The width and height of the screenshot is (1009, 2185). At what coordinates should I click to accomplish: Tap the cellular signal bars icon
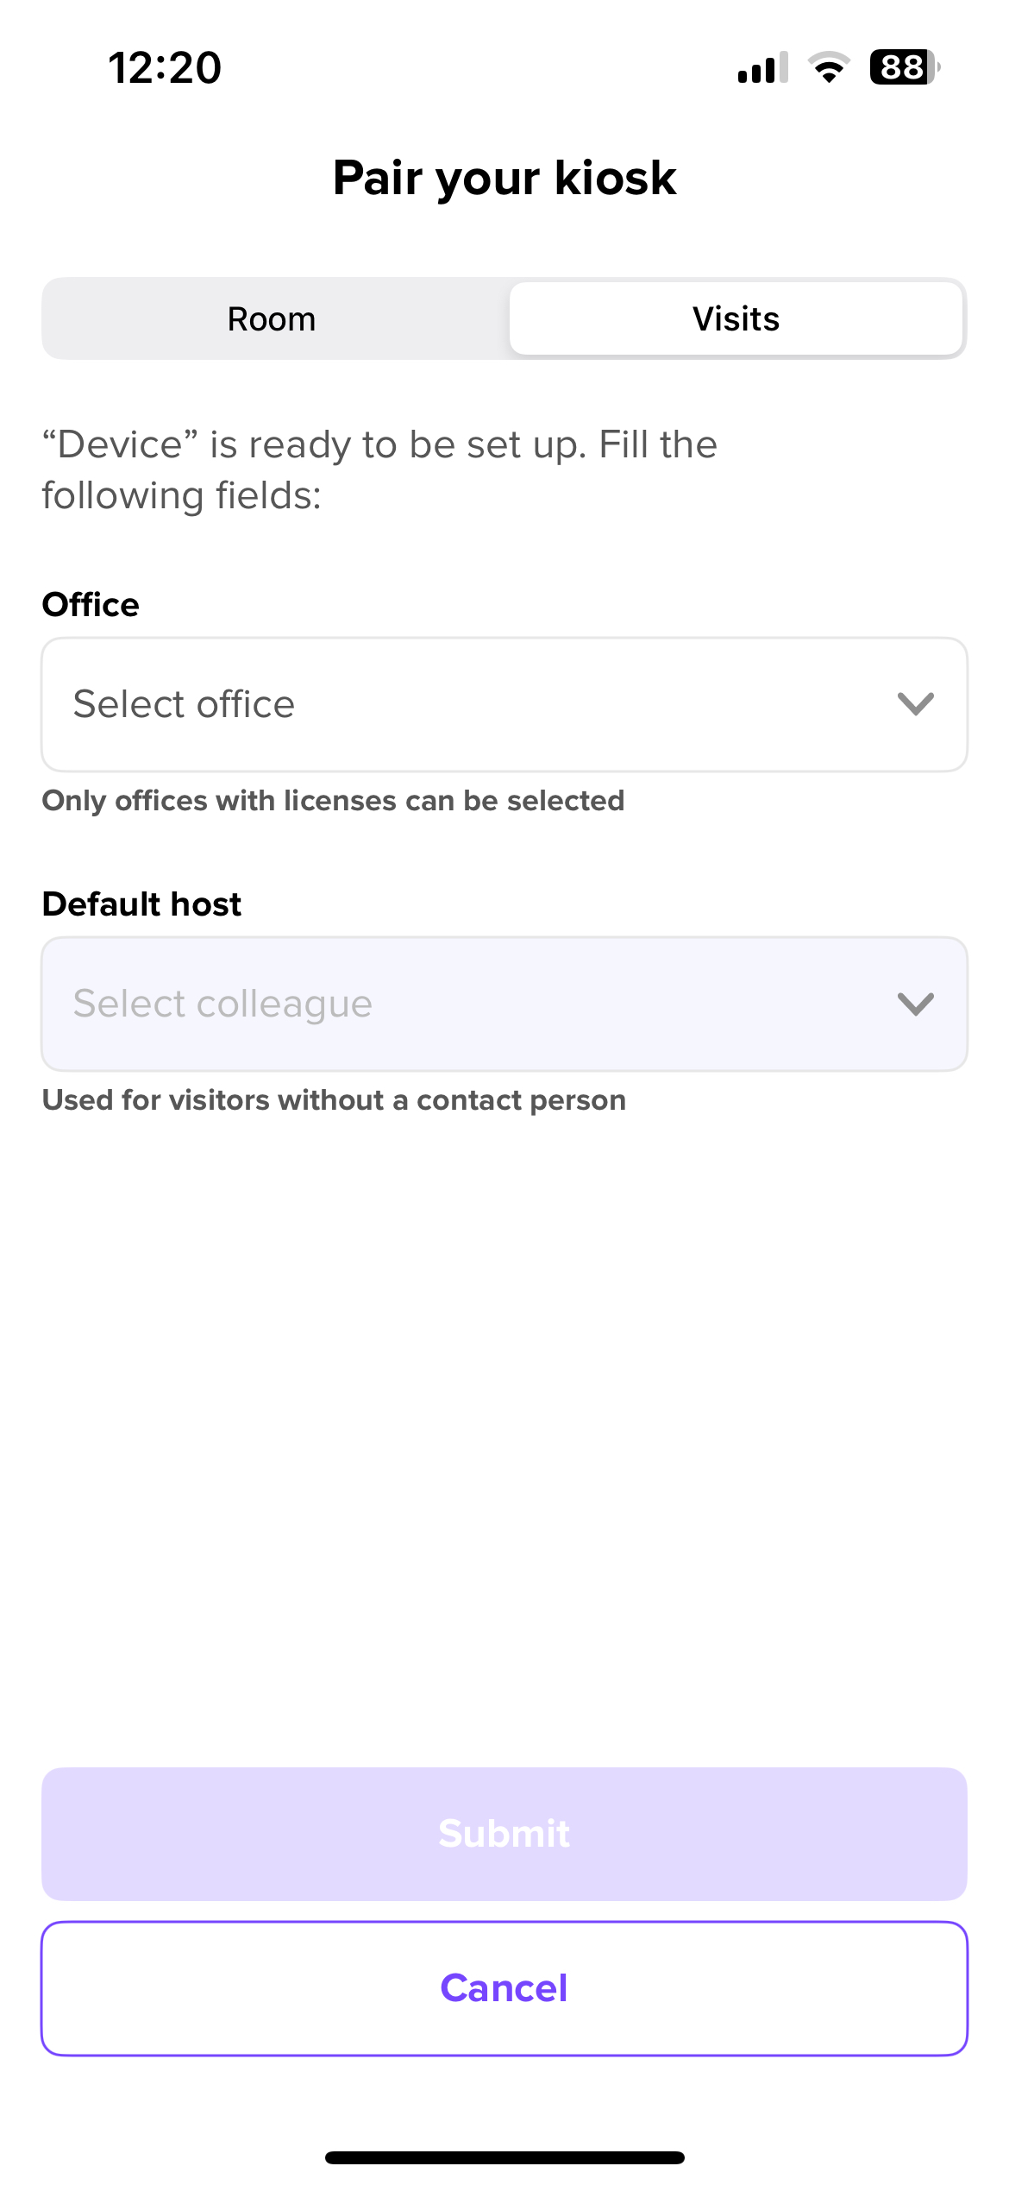[762, 67]
